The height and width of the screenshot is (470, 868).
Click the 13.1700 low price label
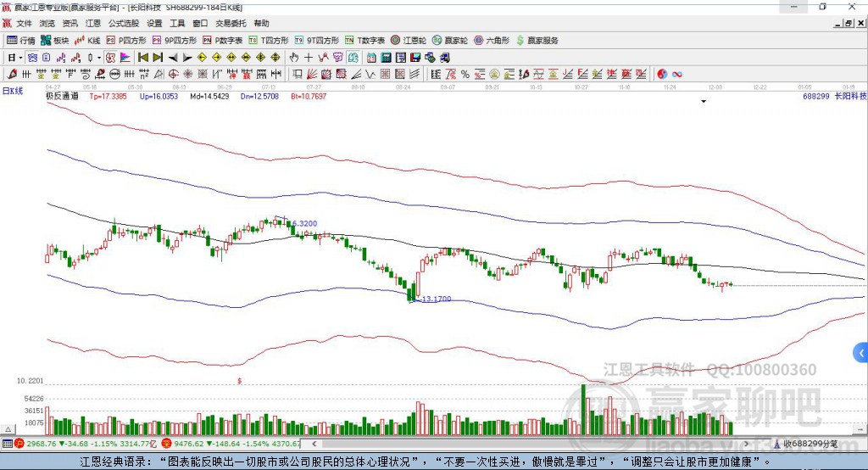[437, 299]
